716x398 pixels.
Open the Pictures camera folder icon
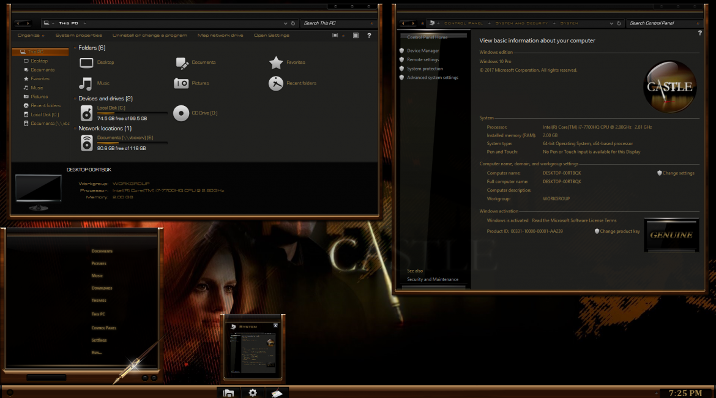pos(181,83)
